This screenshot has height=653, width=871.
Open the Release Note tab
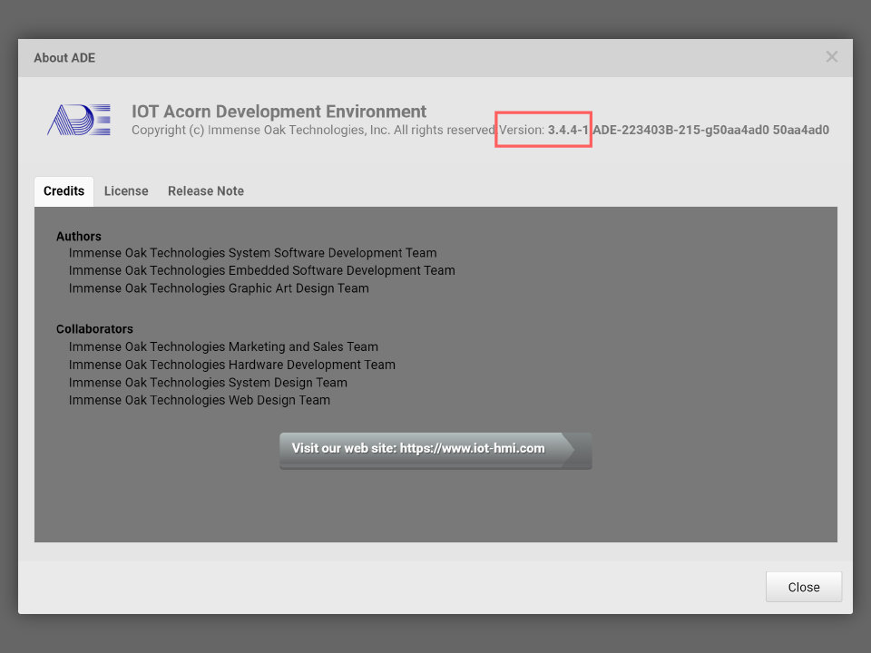click(206, 191)
